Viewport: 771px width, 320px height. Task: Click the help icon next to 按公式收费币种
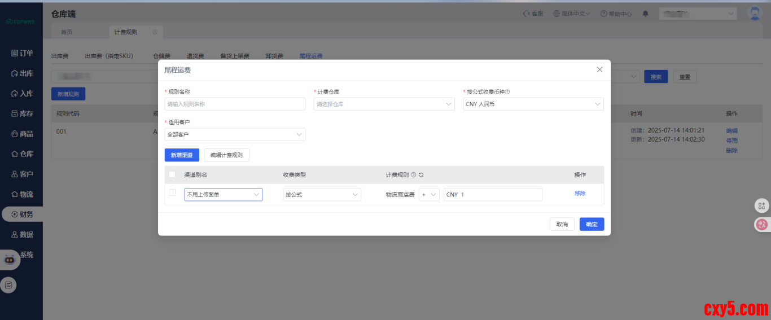tap(507, 92)
